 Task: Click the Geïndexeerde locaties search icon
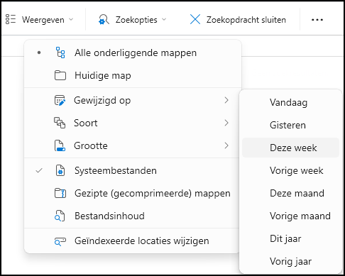pyautogui.click(x=60, y=241)
